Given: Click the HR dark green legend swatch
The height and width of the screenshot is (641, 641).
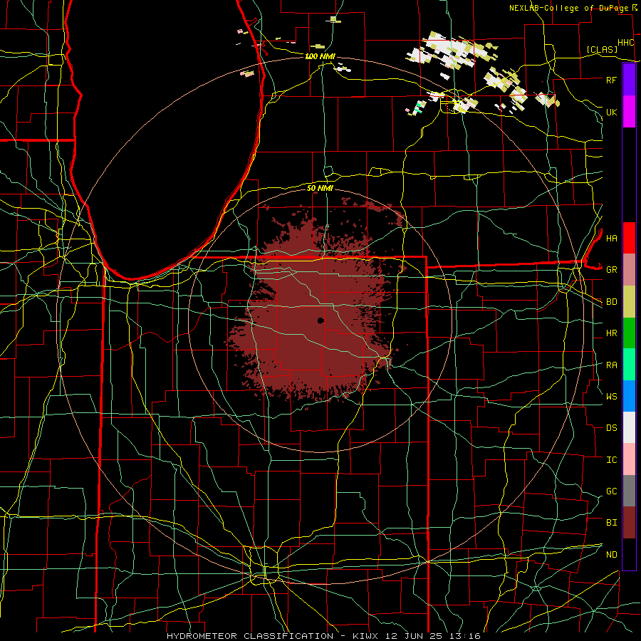Looking at the screenshot, I should pyautogui.click(x=629, y=333).
